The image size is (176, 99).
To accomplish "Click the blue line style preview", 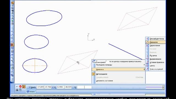I will tap(154, 87).
